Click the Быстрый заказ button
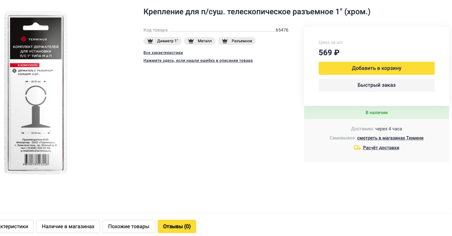Screen dimensions: 452x236 click(376, 85)
